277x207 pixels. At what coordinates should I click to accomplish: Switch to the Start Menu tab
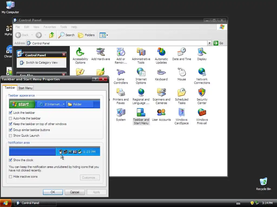tap(25, 88)
